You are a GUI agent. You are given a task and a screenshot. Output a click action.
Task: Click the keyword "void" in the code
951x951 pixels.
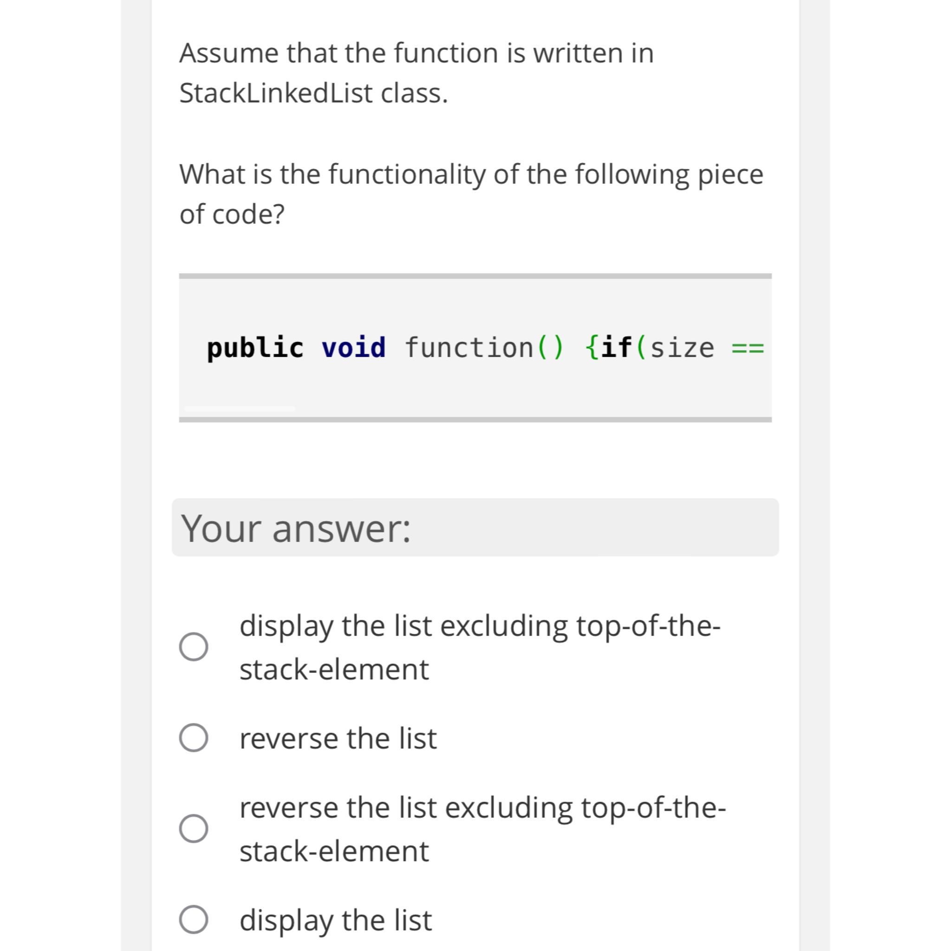click(353, 347)
